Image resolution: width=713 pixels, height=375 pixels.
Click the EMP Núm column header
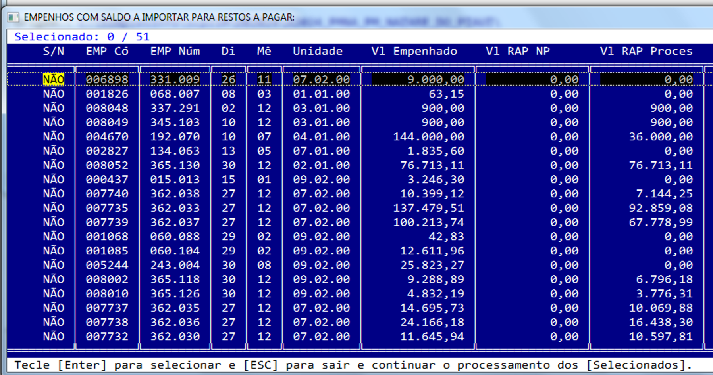[175, 51]
